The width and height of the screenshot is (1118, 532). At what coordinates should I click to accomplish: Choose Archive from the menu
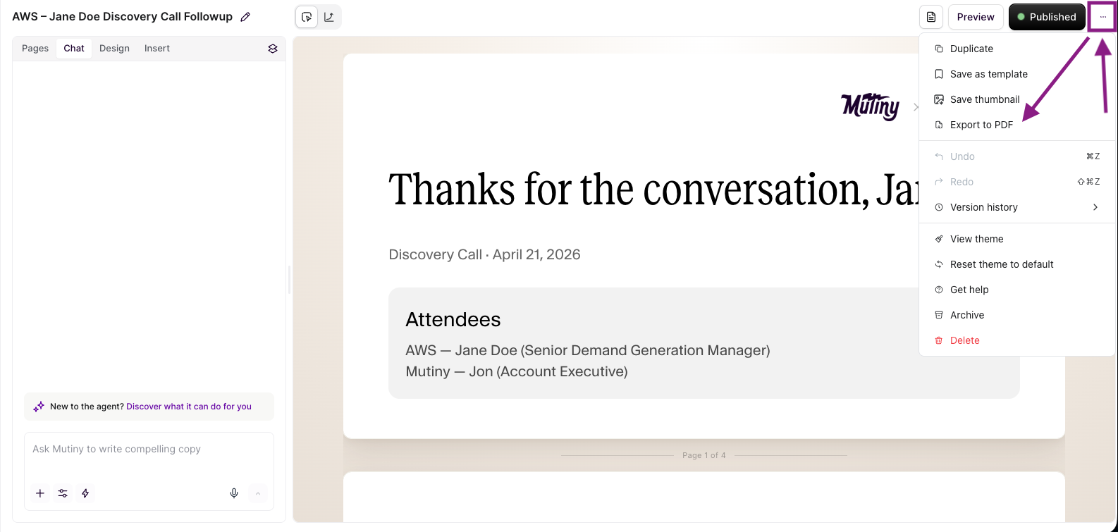(x=1017, y=315)
